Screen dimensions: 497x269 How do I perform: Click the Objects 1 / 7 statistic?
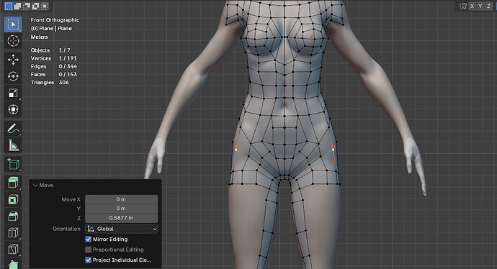pyautogui.click(x=50, y=50)
